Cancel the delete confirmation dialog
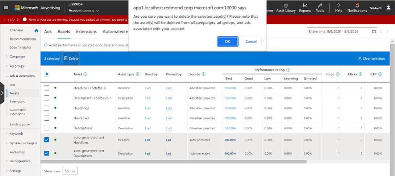 point(251,42)
